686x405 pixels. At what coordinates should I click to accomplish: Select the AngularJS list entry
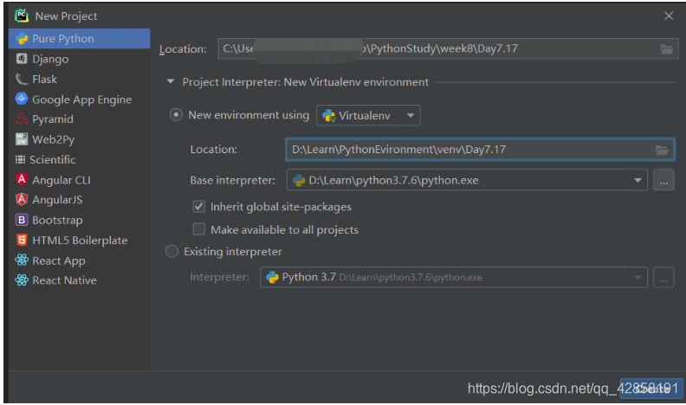pos(79,200)
